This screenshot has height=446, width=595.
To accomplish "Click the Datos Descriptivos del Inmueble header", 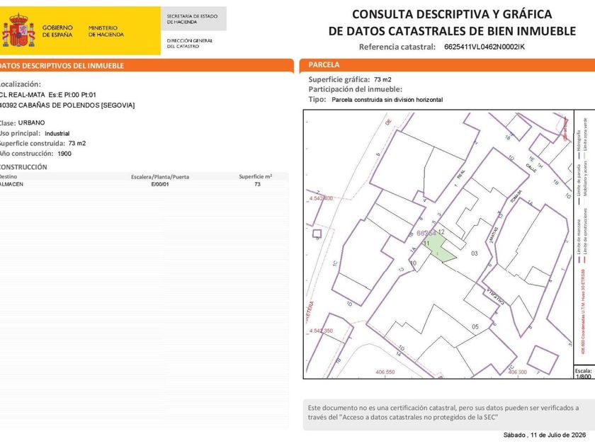I will click(62, 66).
